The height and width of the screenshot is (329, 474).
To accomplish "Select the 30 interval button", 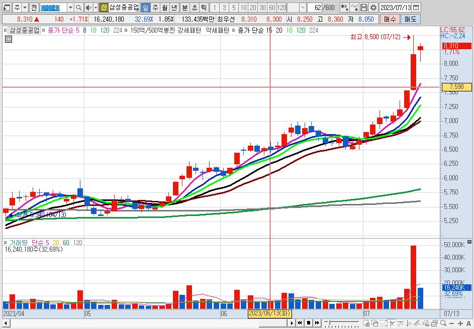I will [263, 8].
